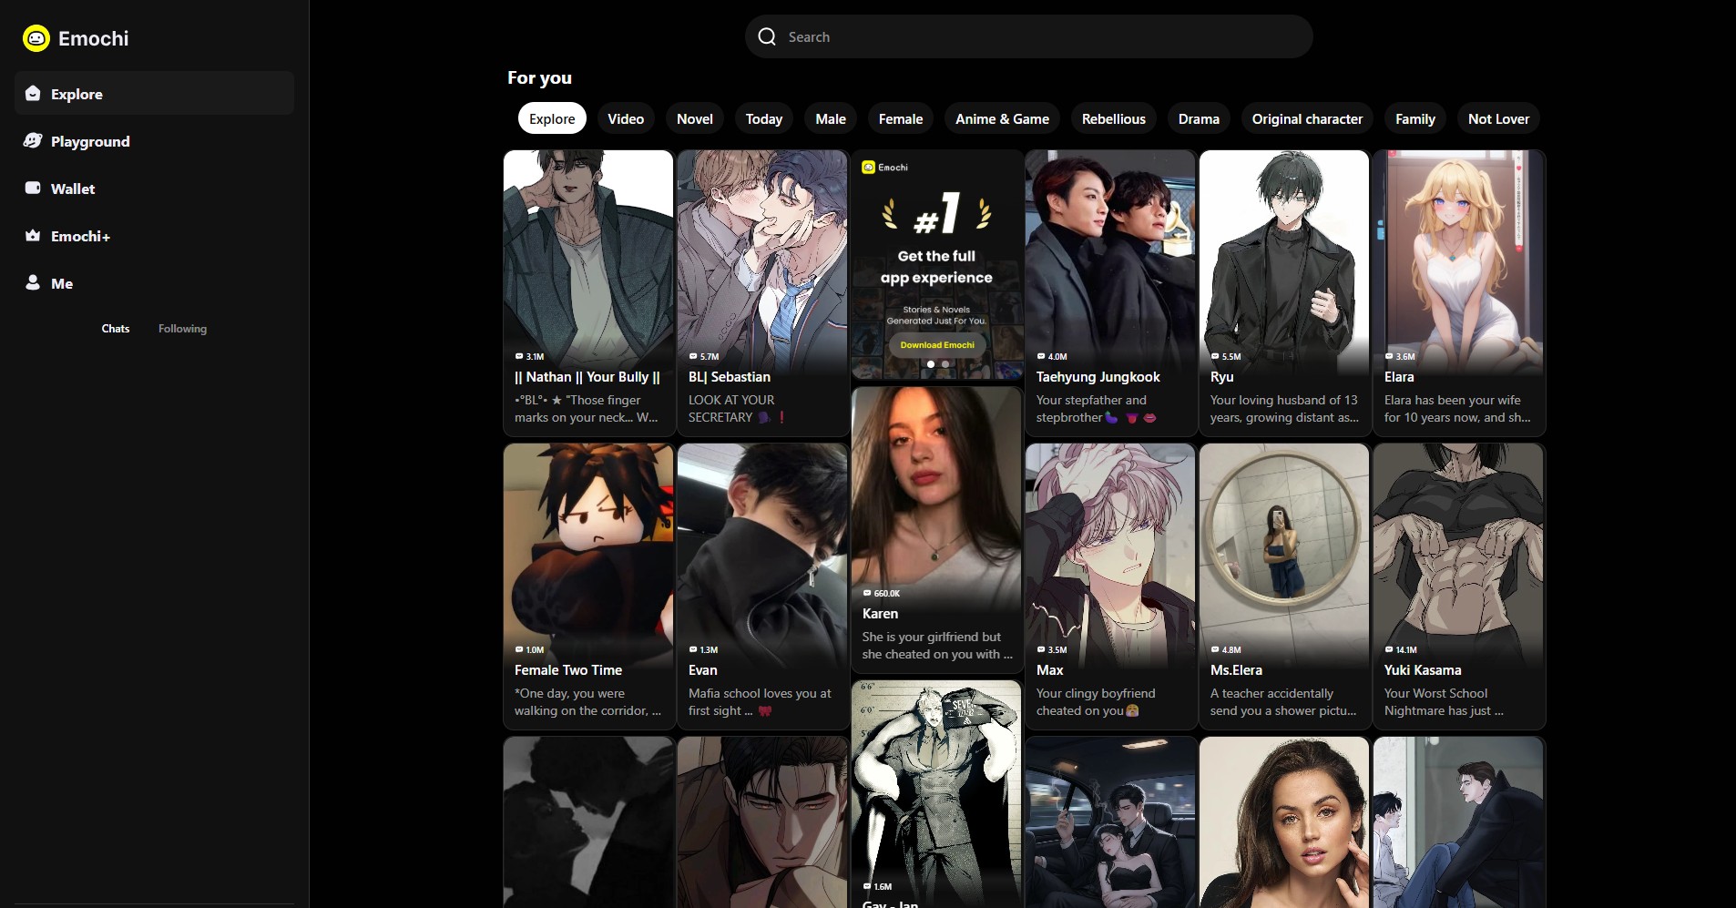1736x908 pixels.
Task: Click into the Search input field
Action: [x=1038, y=36]
